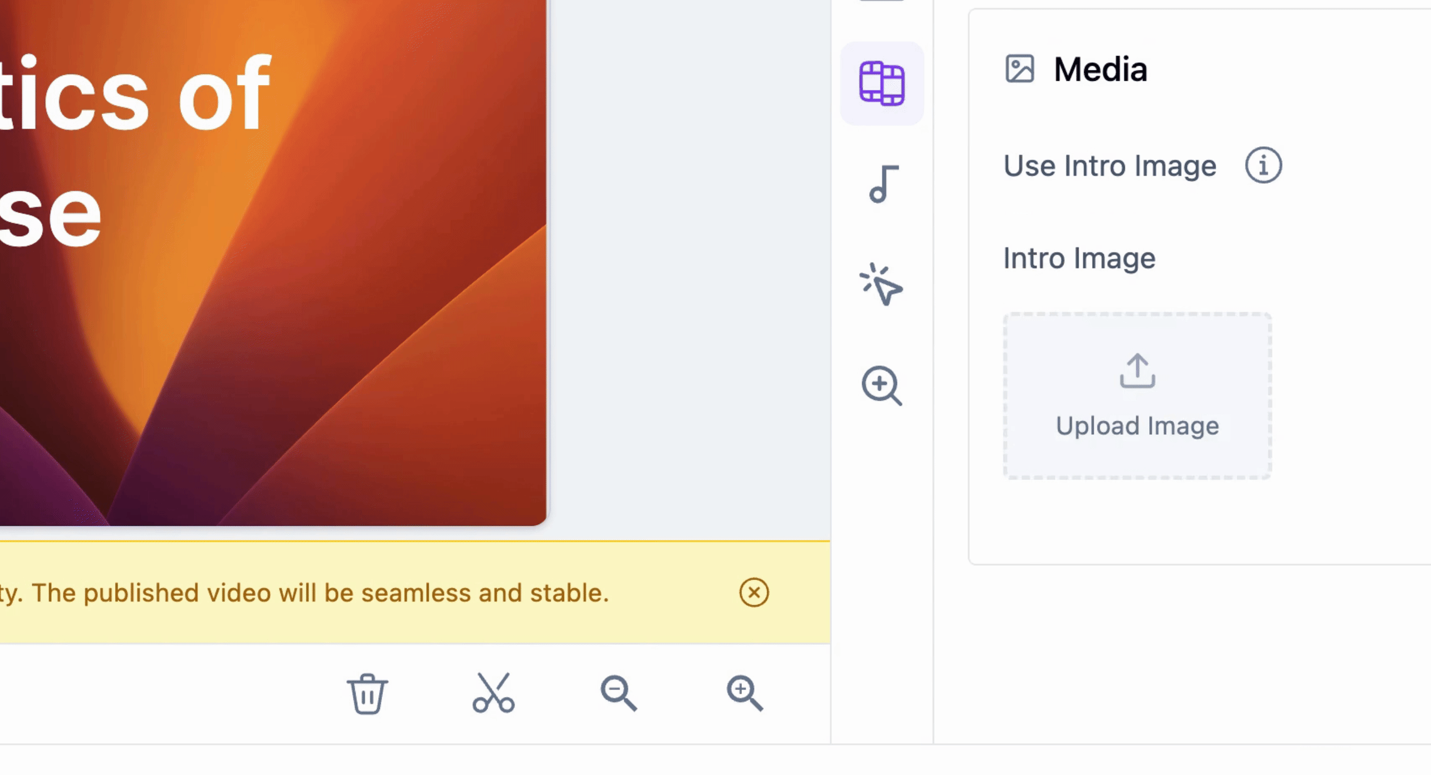The width and height of the screenshot is (1431, 775).
Task: Click the published video notice text
Action: (x=304, y=593)
